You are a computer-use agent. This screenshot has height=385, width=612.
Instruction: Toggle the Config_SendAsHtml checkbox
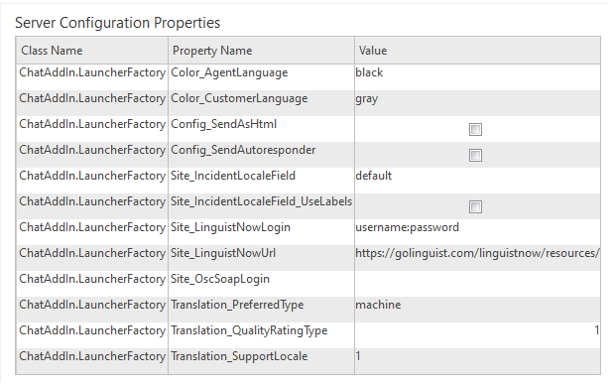click(x=475, y=129)
